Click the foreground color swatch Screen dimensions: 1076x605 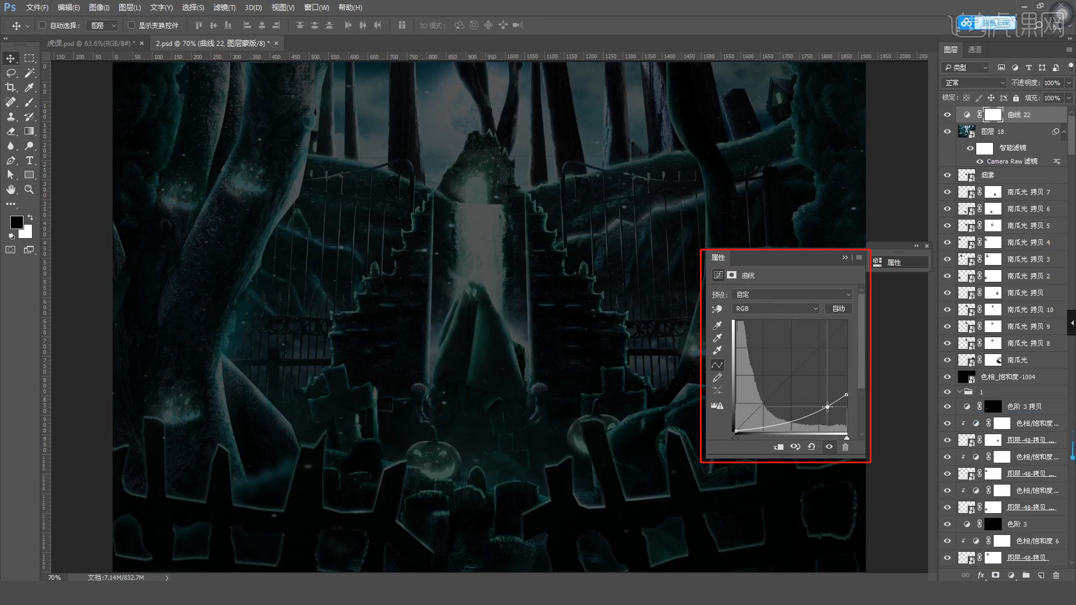(x=16, y=222)
